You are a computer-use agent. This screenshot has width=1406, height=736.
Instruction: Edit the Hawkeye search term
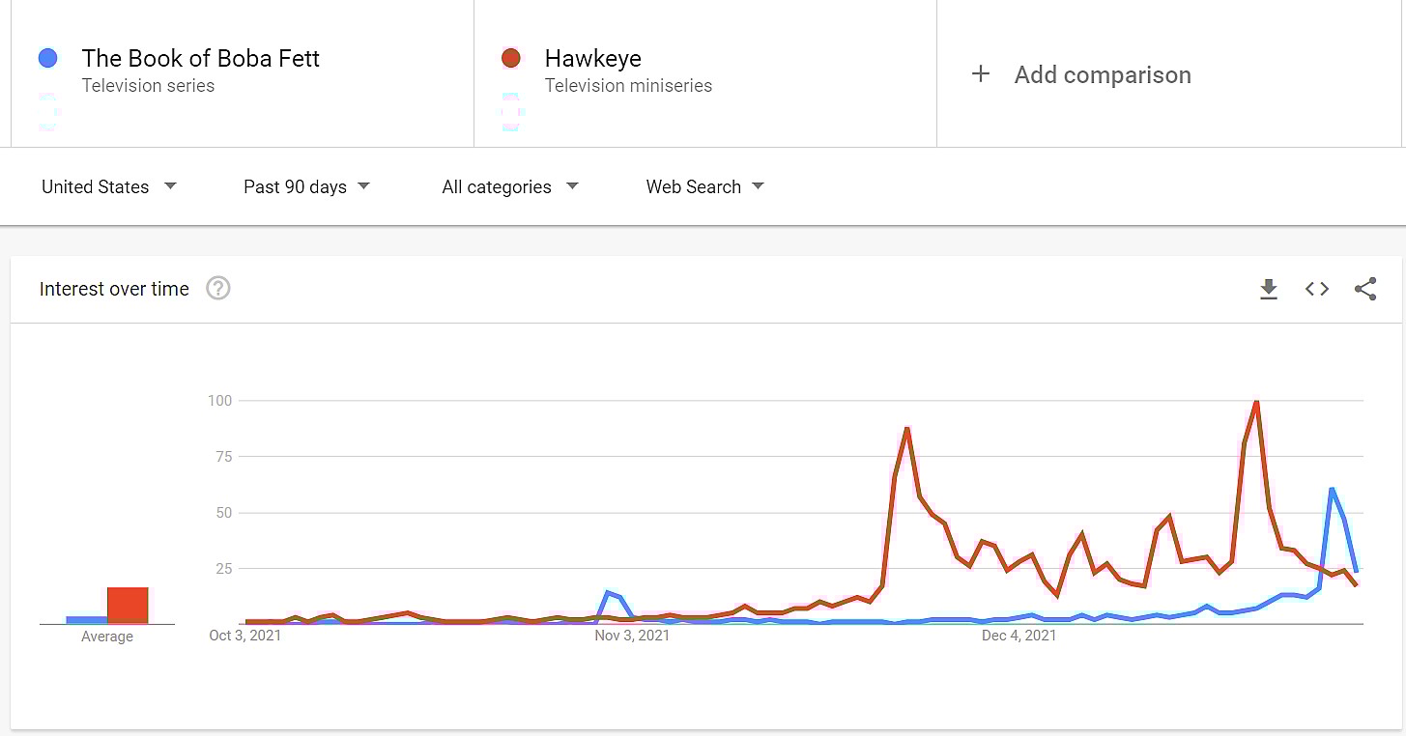[x=592, y=58]
